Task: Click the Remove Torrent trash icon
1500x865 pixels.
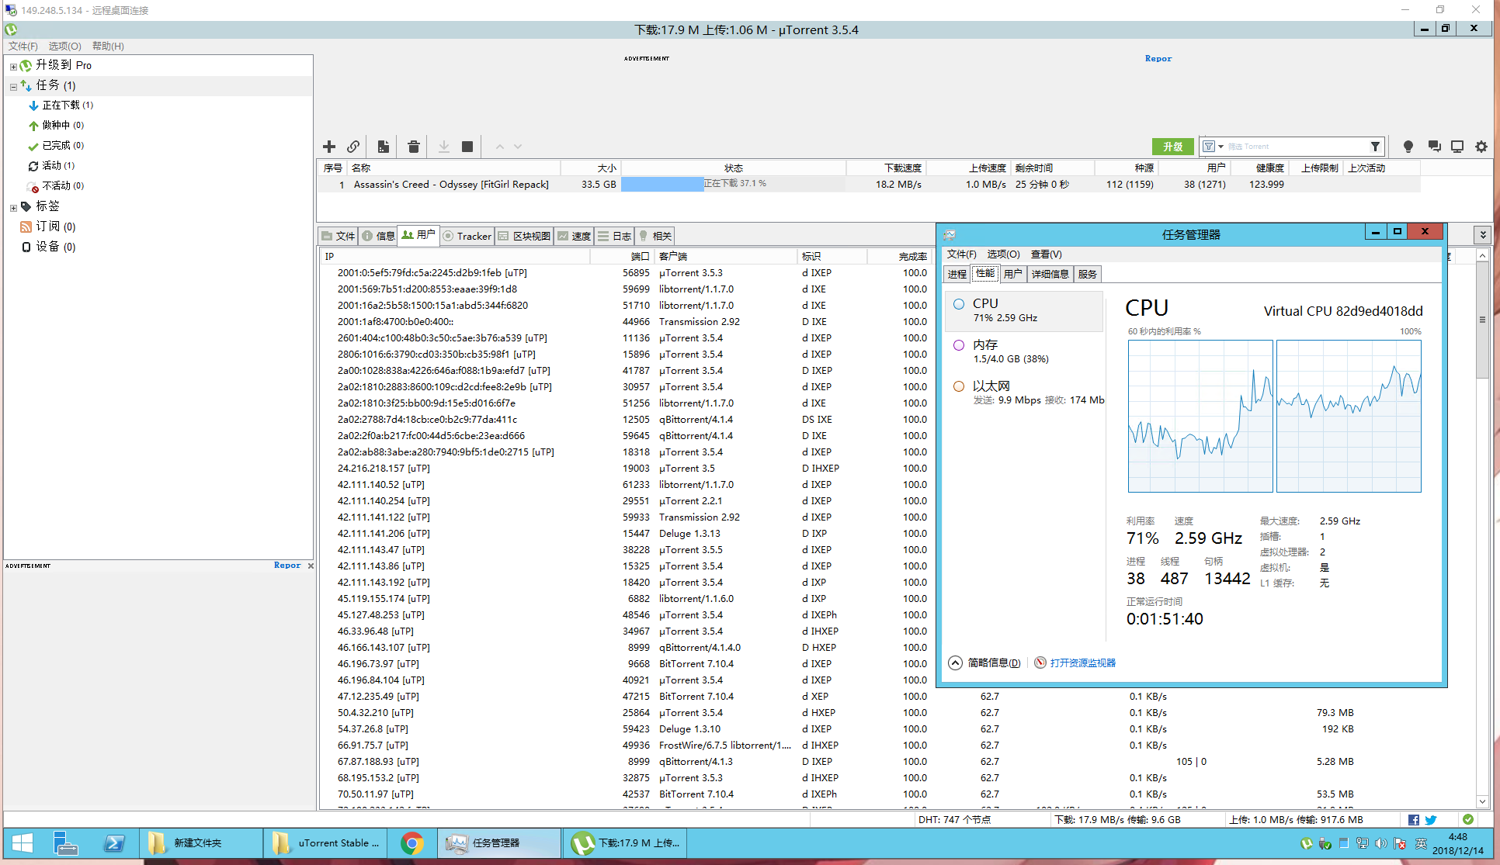Action: (x=414, y=147)
